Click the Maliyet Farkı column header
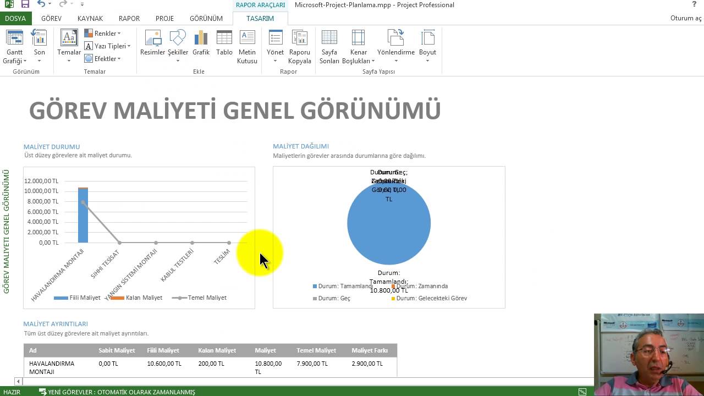This screenshot has width=704, height=396. tap(370, 350)
